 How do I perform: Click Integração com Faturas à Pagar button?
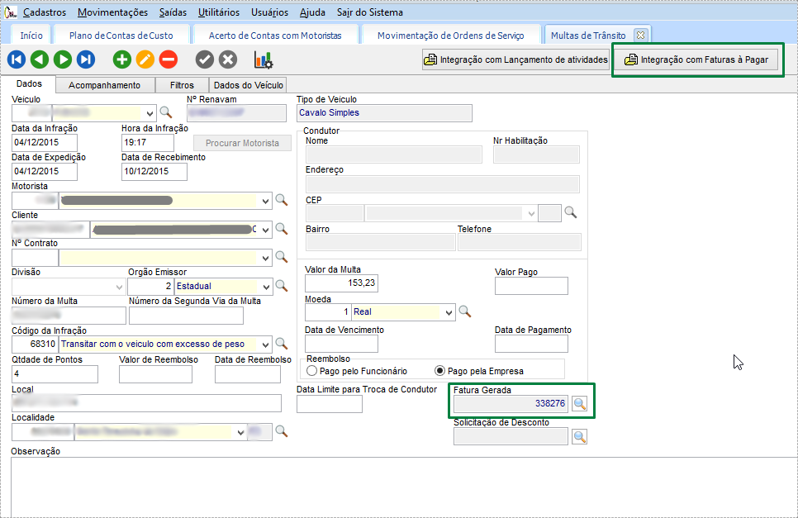point(697,60)
